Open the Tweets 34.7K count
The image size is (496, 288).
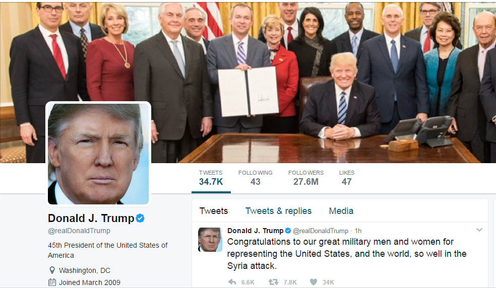tap(211, 178)
